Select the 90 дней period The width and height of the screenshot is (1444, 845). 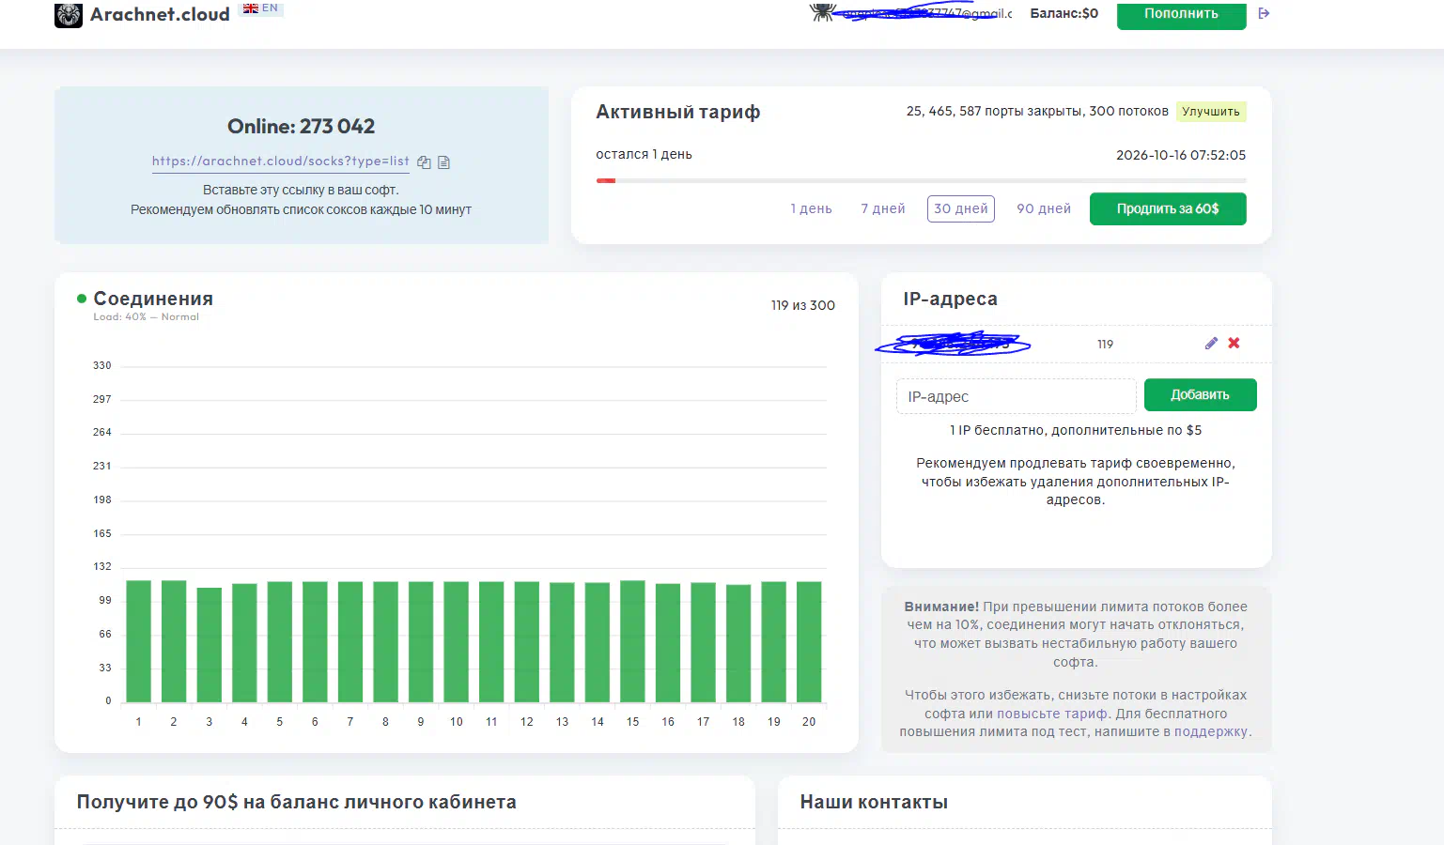click(x=1044, y=208)
